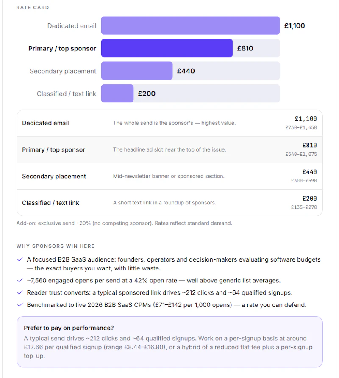Open the Dedicated email table row
This screenshot has height=378, width=339.
click(x=169, y=123)
